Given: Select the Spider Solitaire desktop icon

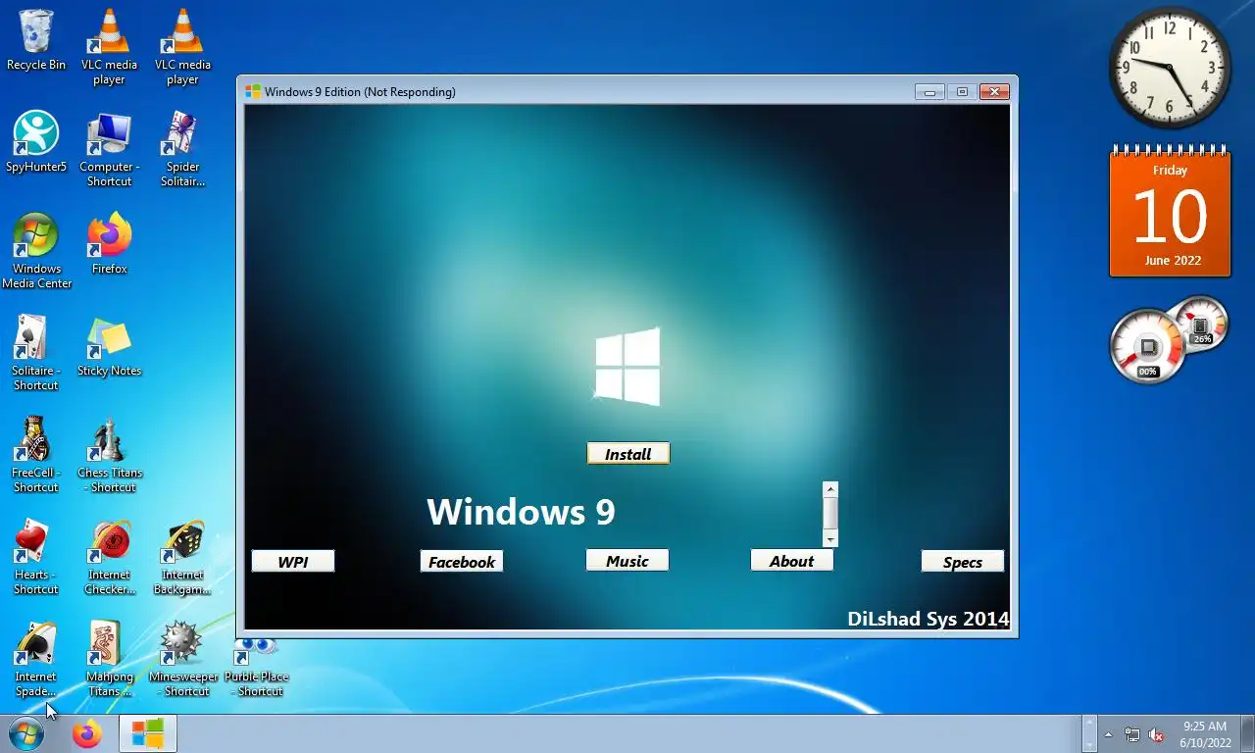Looking at the screenshot, I should pos(182,148).
